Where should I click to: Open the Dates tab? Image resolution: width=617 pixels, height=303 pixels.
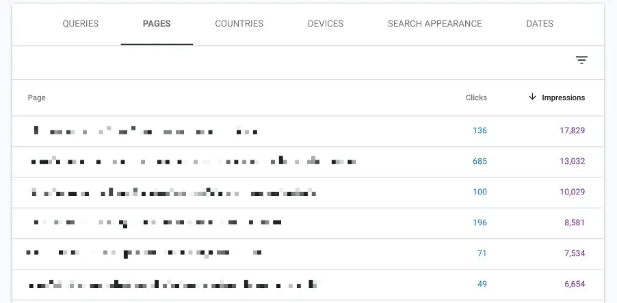tap(540, 24)
